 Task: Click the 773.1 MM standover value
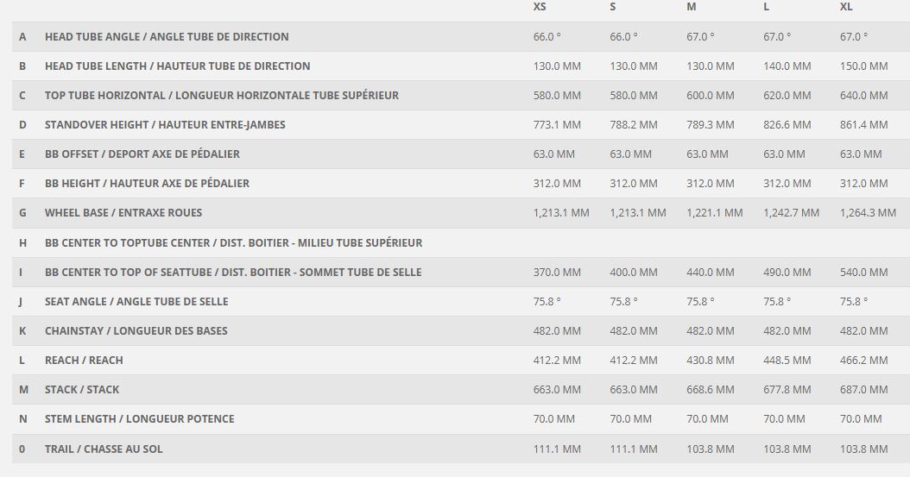[557, 125]
